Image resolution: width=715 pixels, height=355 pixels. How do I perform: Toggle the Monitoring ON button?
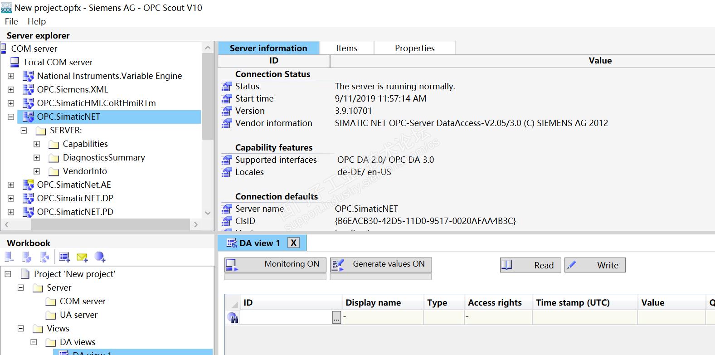coord(275,264)
